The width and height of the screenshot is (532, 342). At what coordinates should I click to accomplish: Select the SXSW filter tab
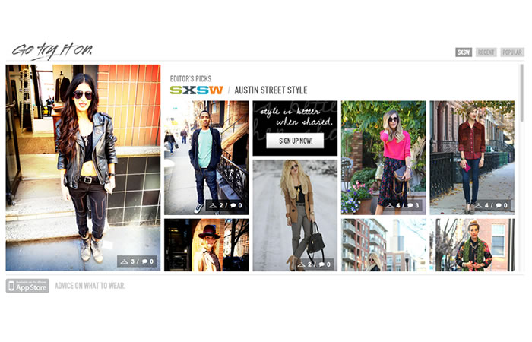464,52
